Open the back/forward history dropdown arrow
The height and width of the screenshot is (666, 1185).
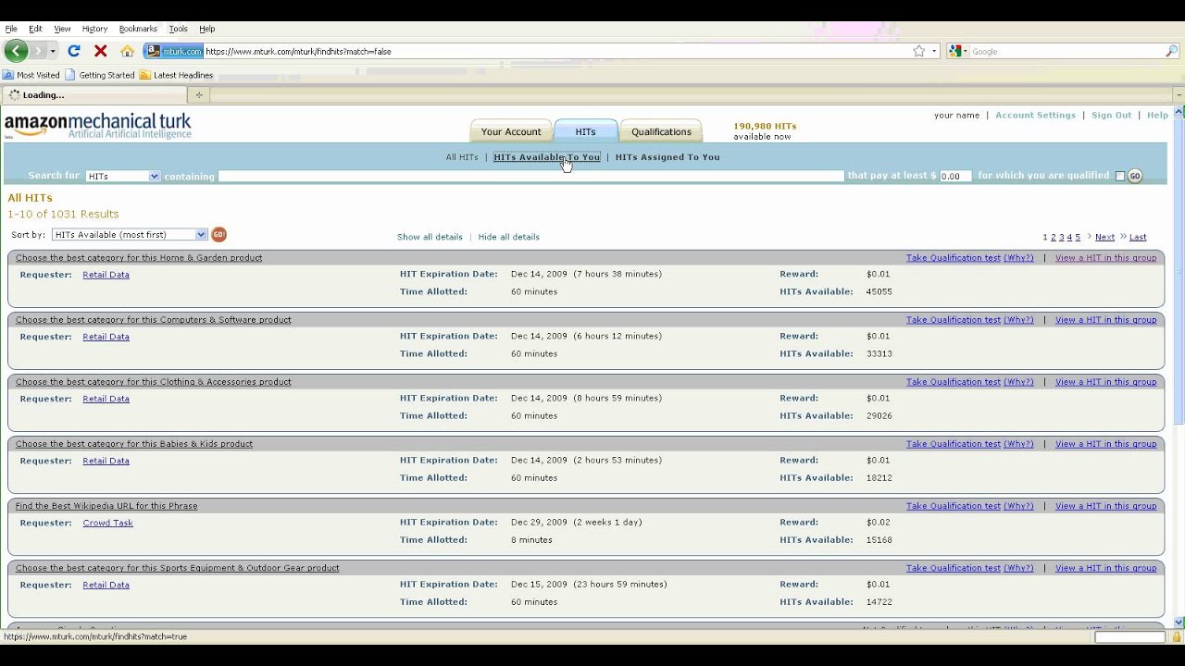click(53, 51)
